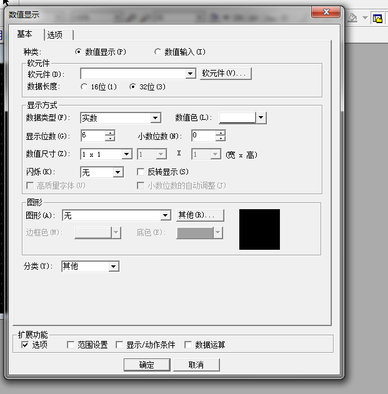Viewport: 388px width, 394px height.
Task: Open the 图形 shape dropdown
Action: coord(166,215)
